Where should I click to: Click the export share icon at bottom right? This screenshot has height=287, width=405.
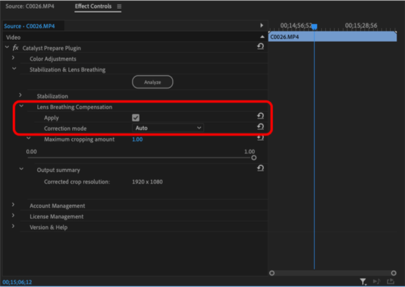[x=389, y=282]
